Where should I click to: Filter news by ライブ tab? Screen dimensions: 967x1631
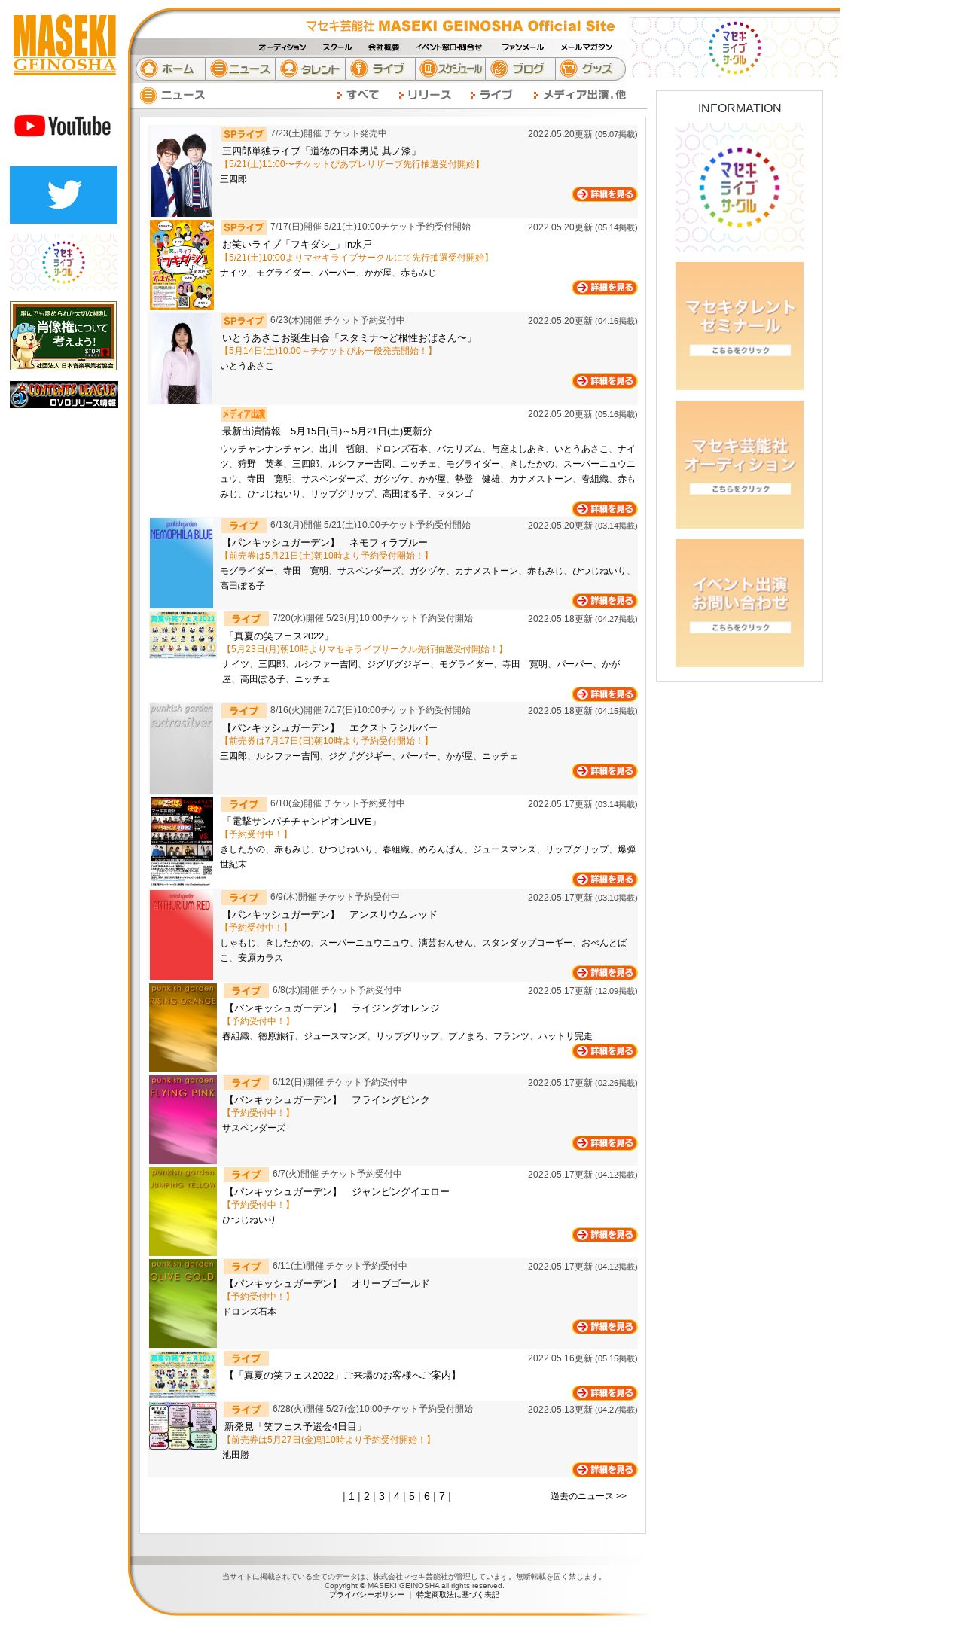[491, 95]
